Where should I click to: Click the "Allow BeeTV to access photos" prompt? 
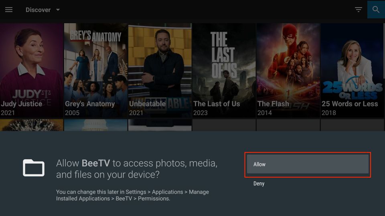[137, 169]
